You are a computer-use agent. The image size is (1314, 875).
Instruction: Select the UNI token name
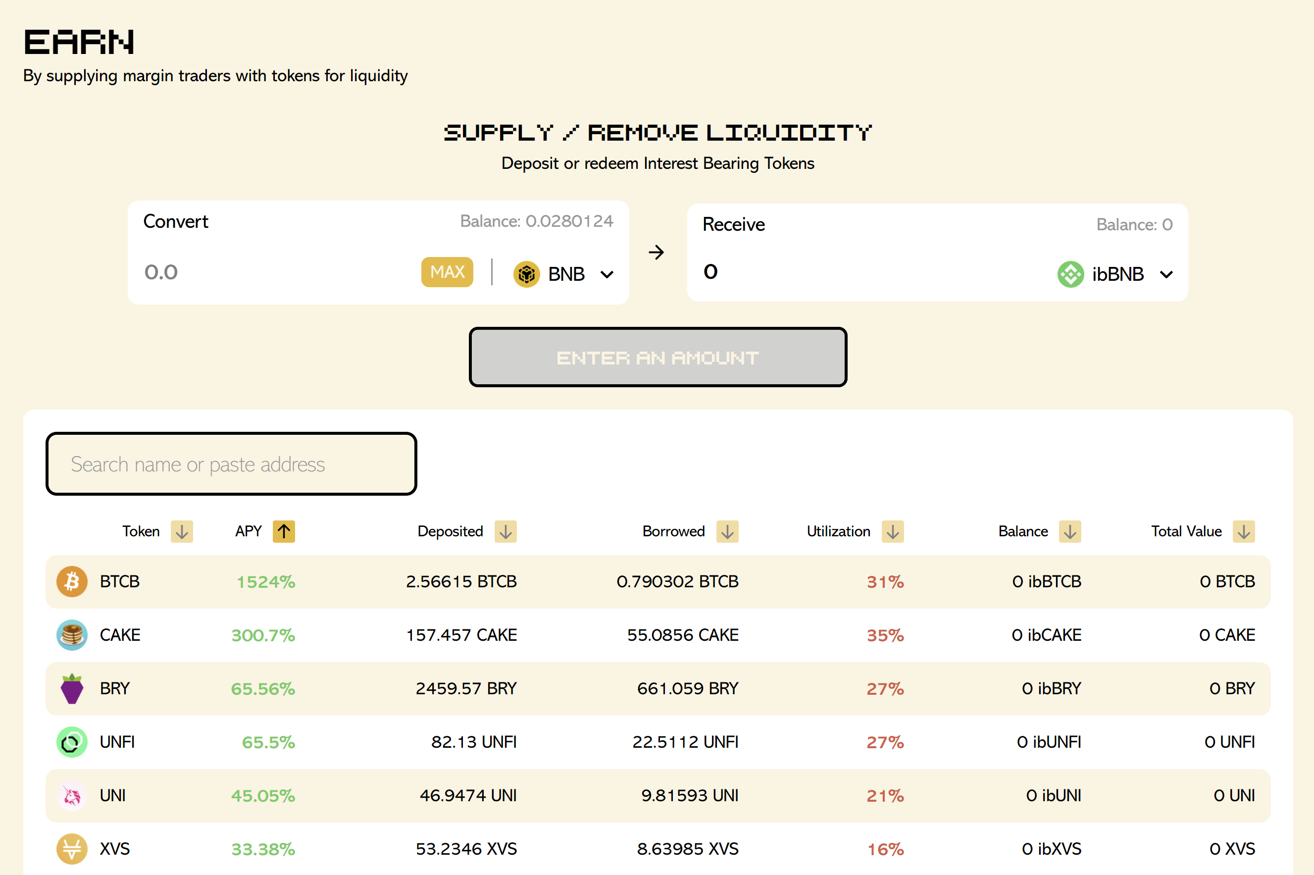point(113,796)
